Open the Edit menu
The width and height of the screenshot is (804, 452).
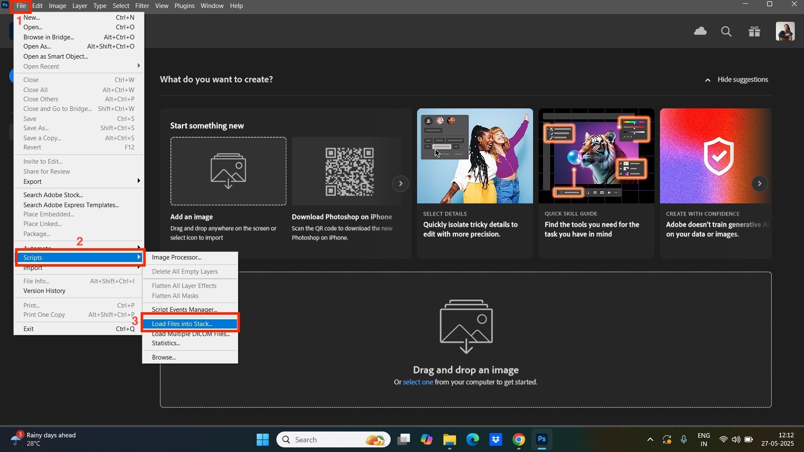point(38,6)
